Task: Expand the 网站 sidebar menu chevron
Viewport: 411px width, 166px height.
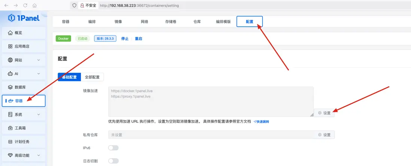Action: tap(39, 60)
